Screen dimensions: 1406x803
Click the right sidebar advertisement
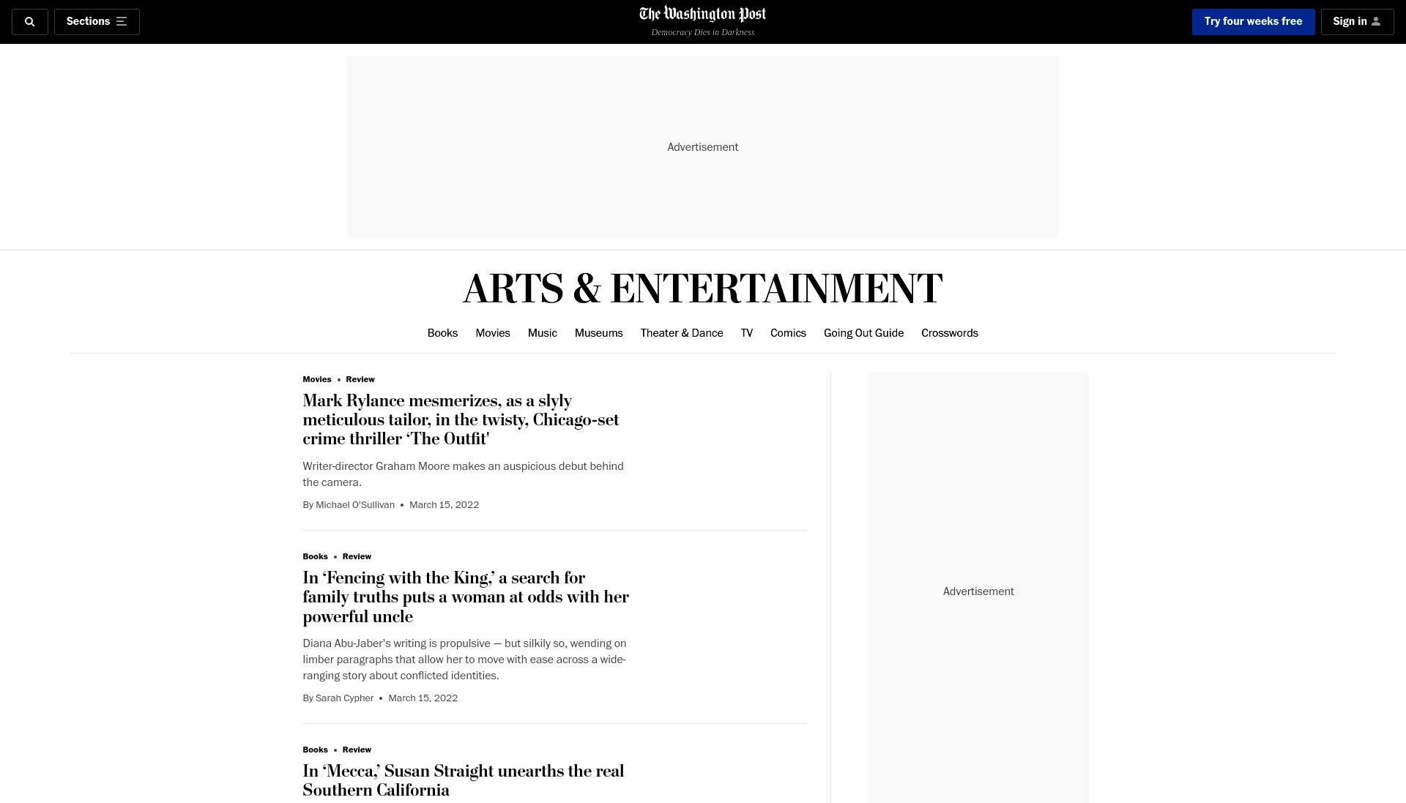pos(979,588)
